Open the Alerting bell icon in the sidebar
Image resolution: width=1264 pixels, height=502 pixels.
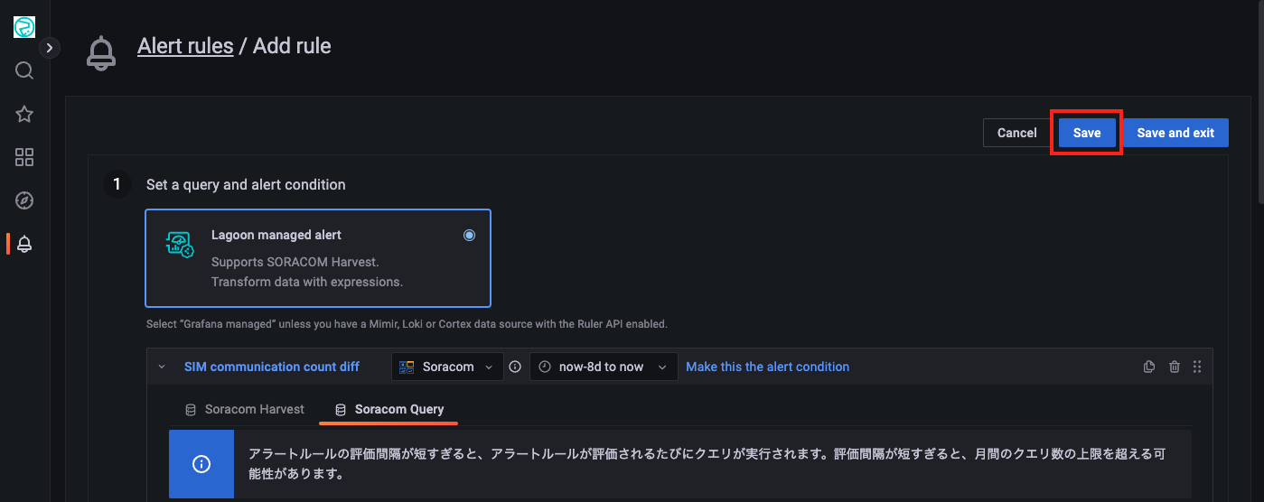tap(24, 244)
